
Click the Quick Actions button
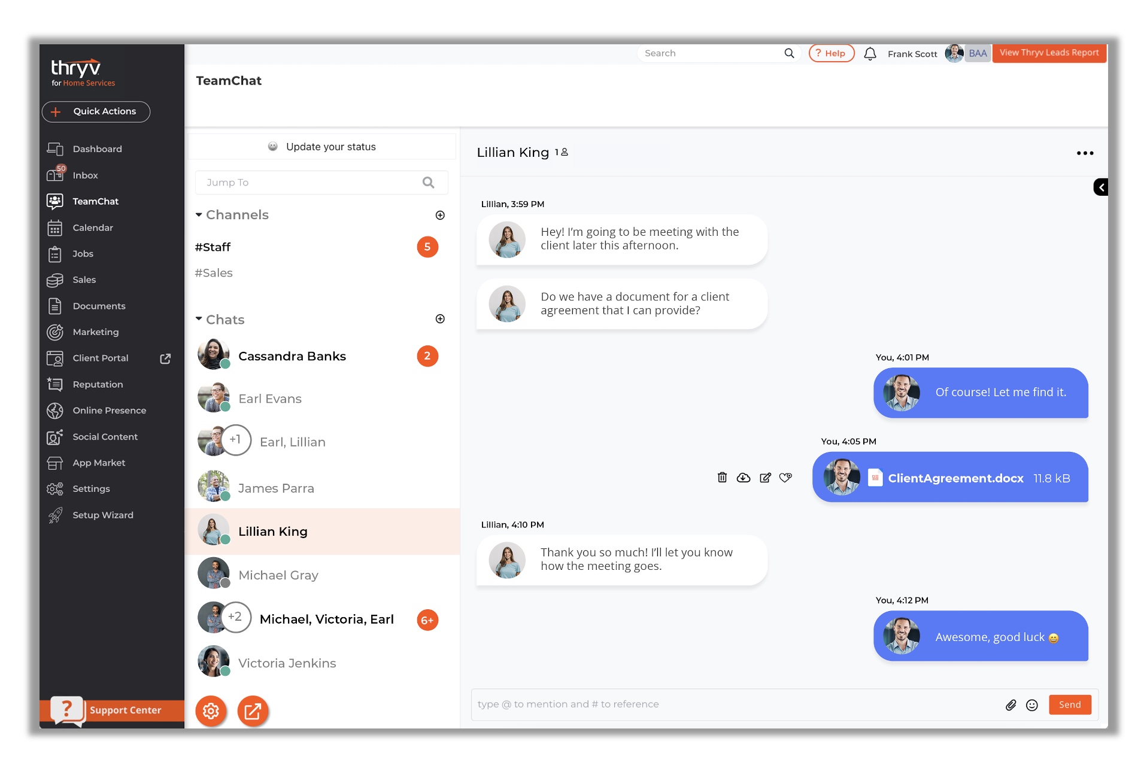coord(96,111)
